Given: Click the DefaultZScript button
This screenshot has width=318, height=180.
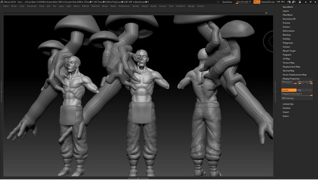Looking at the screenshot, I should tap(267, 2).
